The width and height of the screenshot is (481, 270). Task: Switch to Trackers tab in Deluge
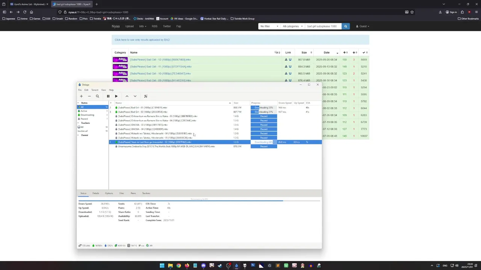point(146,193)
